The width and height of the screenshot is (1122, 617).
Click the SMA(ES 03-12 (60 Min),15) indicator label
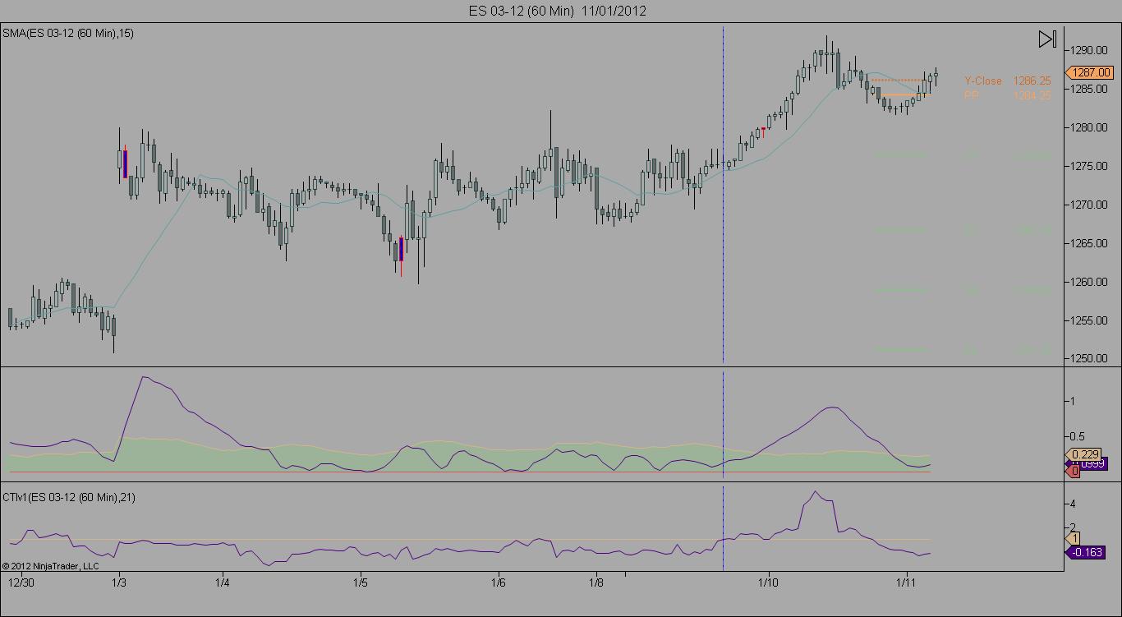69,33
